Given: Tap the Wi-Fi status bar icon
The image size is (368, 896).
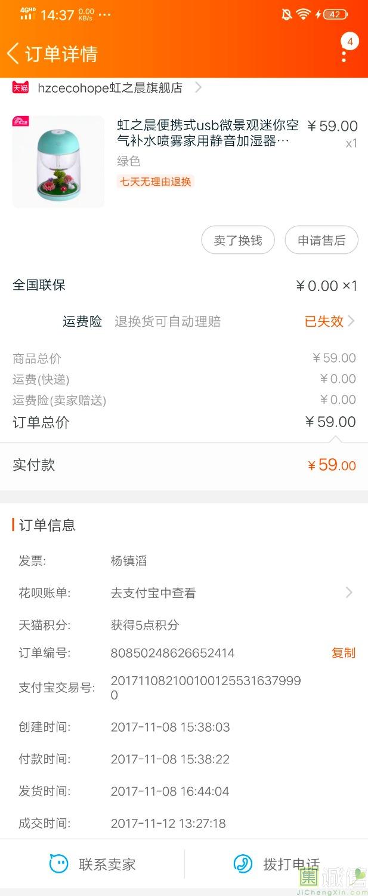Looking at the screenshot, I should click(304, 14).
